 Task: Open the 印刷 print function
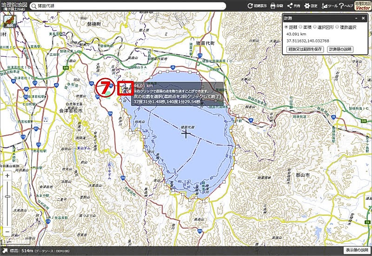(x=277, y=6)
